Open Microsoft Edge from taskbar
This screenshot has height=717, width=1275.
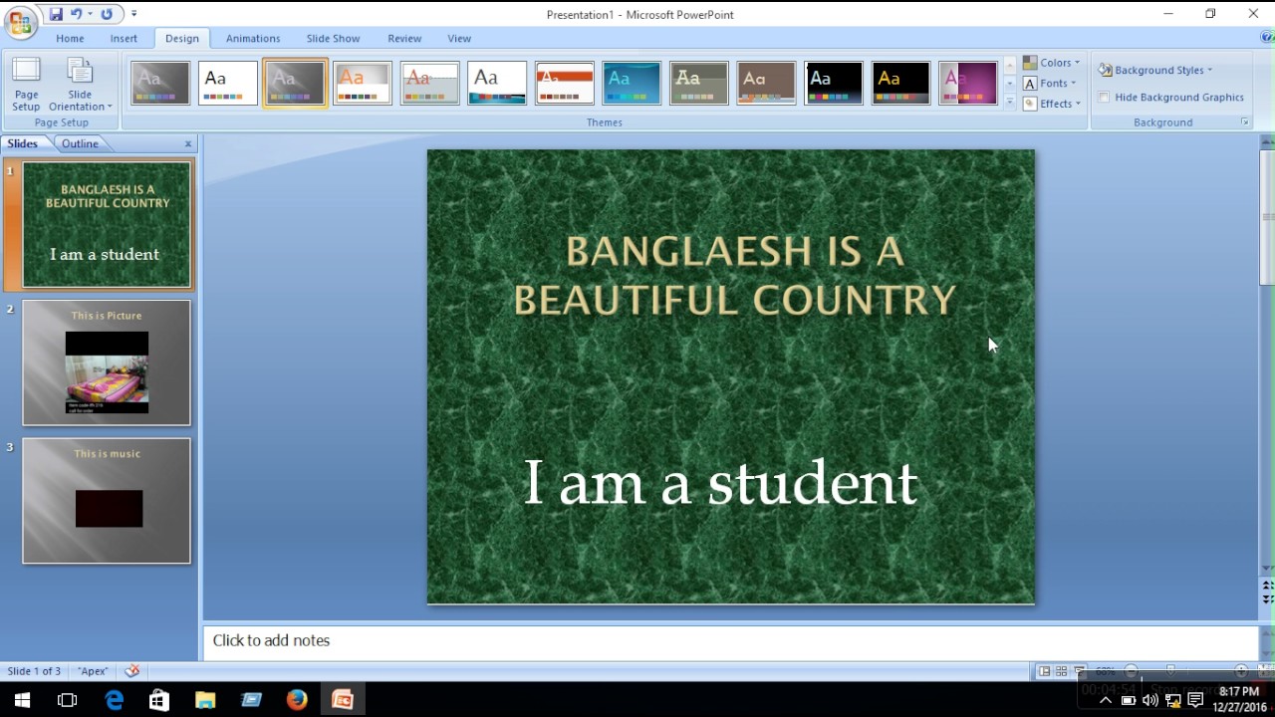114,700
